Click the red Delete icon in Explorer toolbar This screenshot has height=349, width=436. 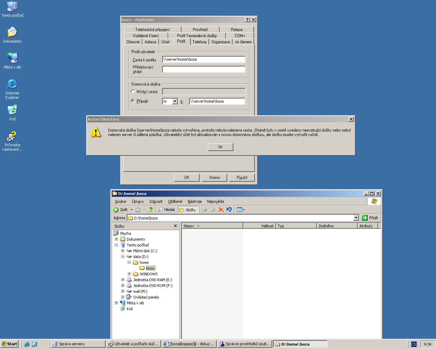(221, 210)
